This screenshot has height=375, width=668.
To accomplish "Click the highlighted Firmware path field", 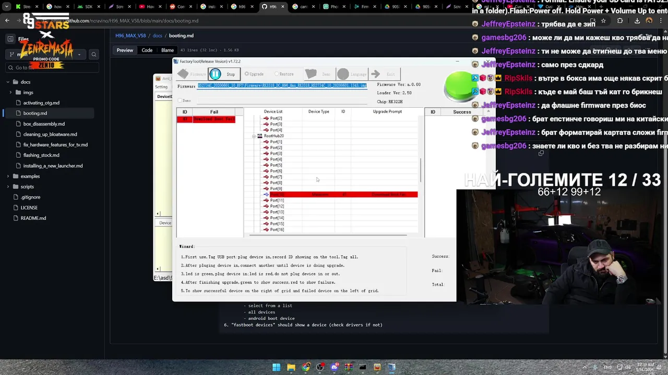I will pos(282,85).
